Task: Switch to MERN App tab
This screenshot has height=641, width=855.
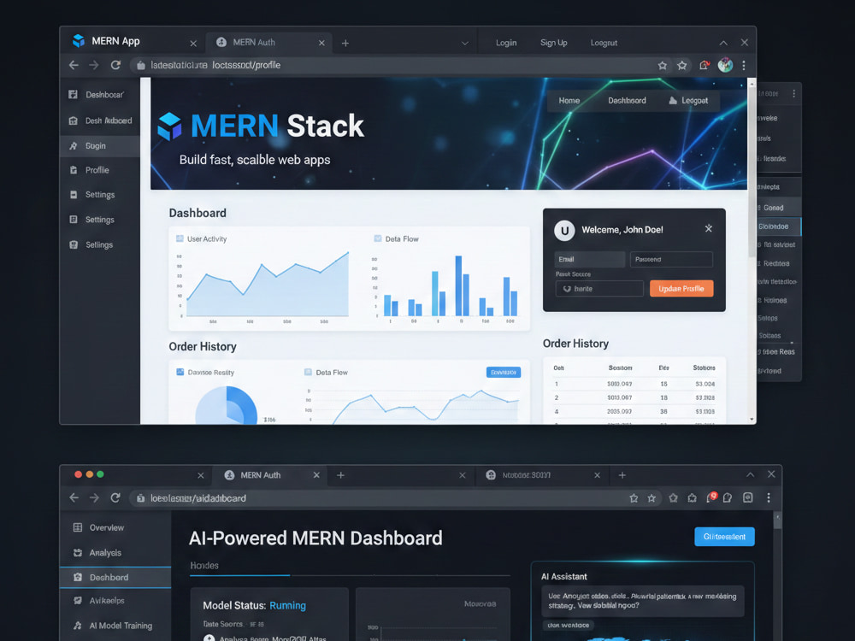Action: click(132, 41)
